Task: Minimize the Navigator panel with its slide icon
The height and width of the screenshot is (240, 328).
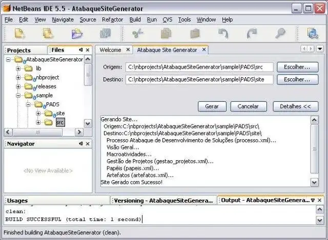Action: click(81, 144)
